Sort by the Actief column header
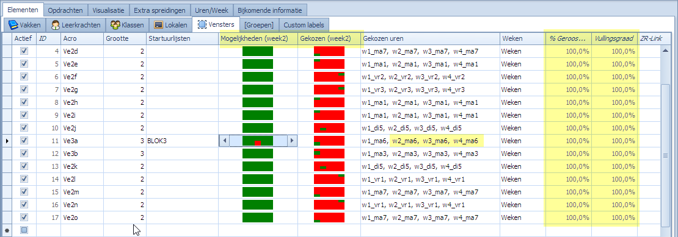This screenshot has width=678, height=237. click(x=24, y=38)
